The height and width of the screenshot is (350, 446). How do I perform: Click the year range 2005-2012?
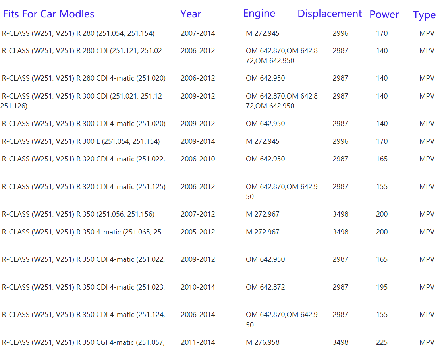[198, 232]
